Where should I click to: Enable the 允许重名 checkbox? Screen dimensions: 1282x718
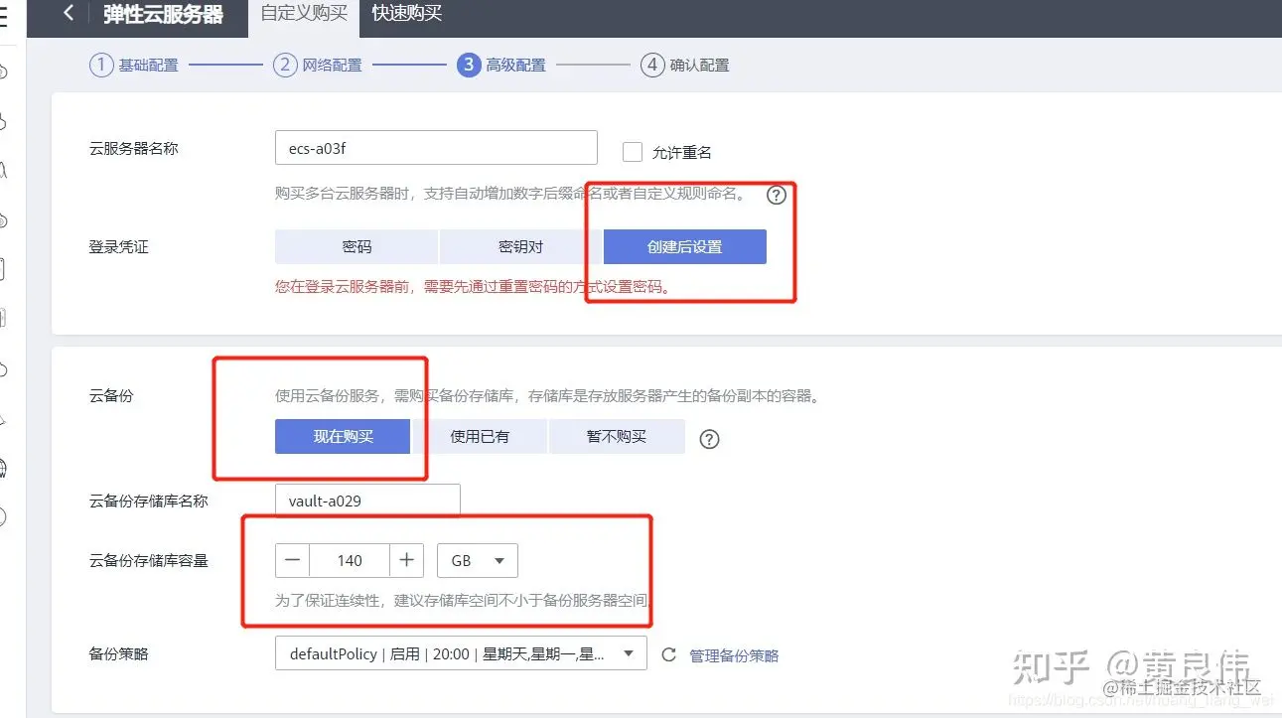pos(633,152)
